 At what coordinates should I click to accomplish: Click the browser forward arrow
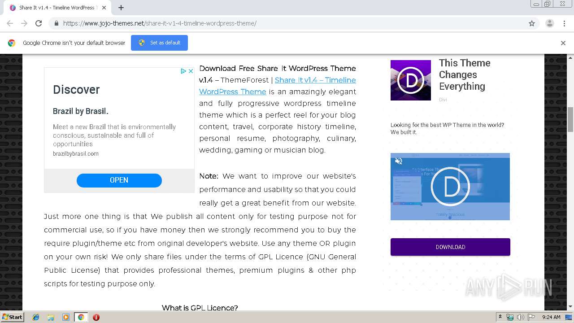(x=24, y=23)
